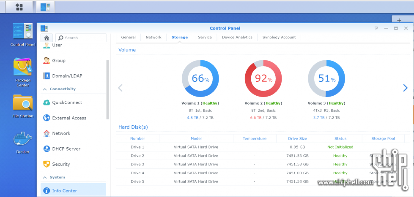414x197 pixels.
Task: Click the 0.05 GB drive size cell
Action: (x=298, y=147)
